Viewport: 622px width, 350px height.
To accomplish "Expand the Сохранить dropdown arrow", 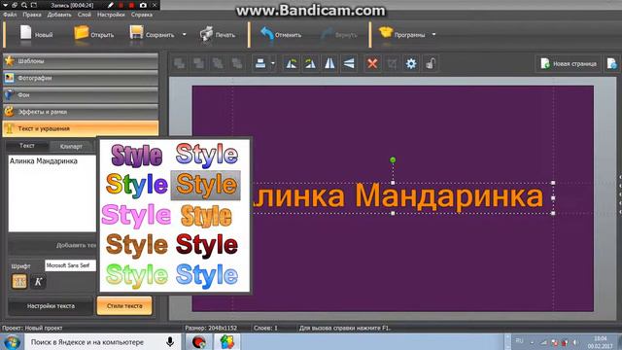I will point(185,35).
